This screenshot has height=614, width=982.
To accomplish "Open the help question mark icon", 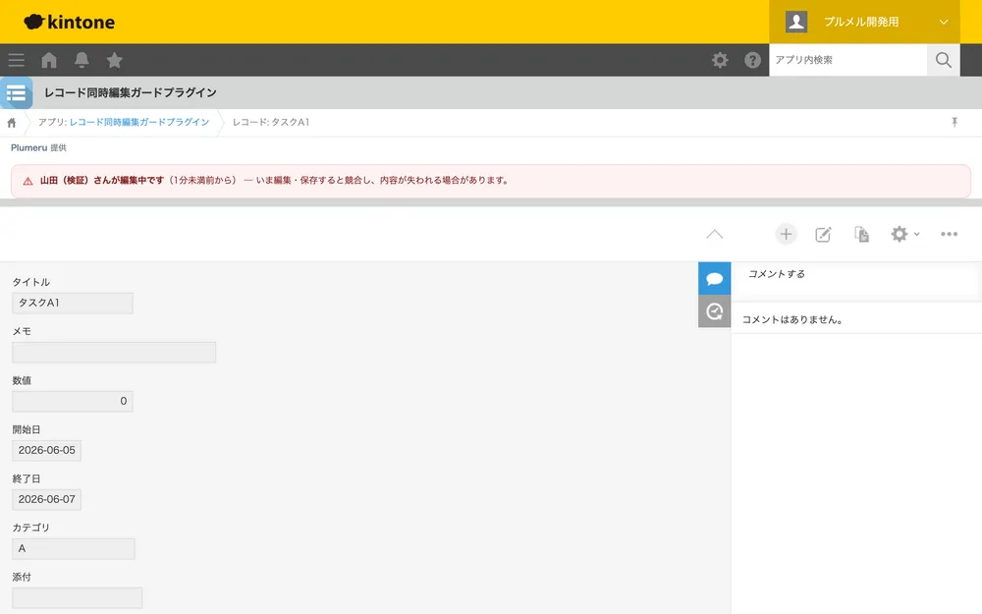I will click(x=752, y=60).
